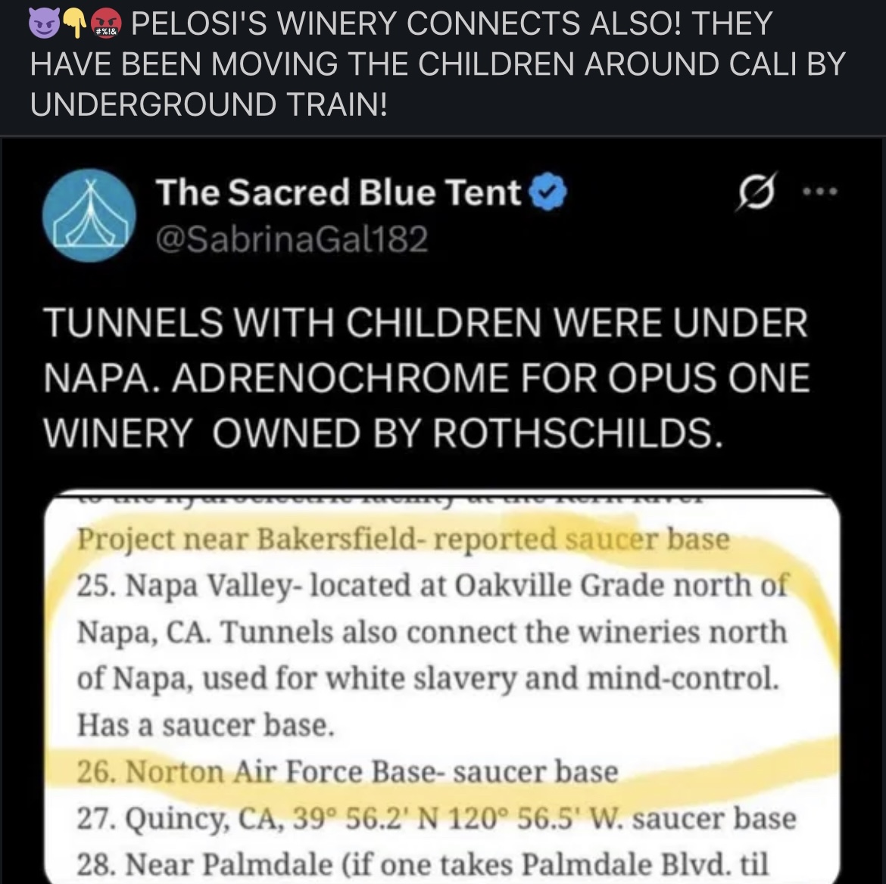Viewport: 886px width, 884px height.
Task: Click line 27 mentioning Quincy, CA coordinates
Action: click(435, 817)
